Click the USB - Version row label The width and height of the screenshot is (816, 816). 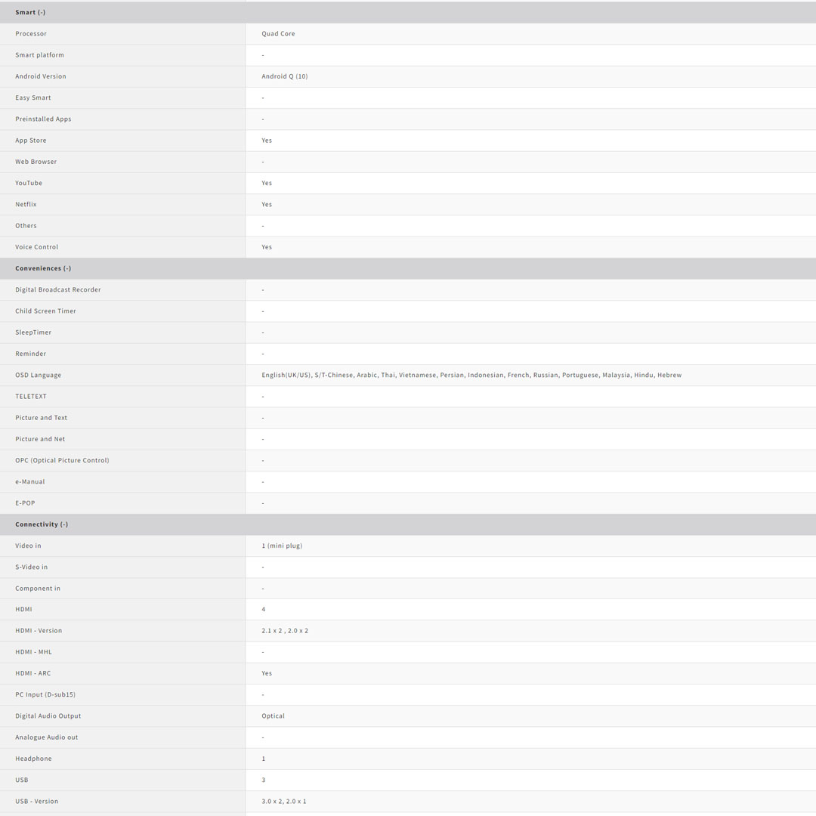point(36,802)
